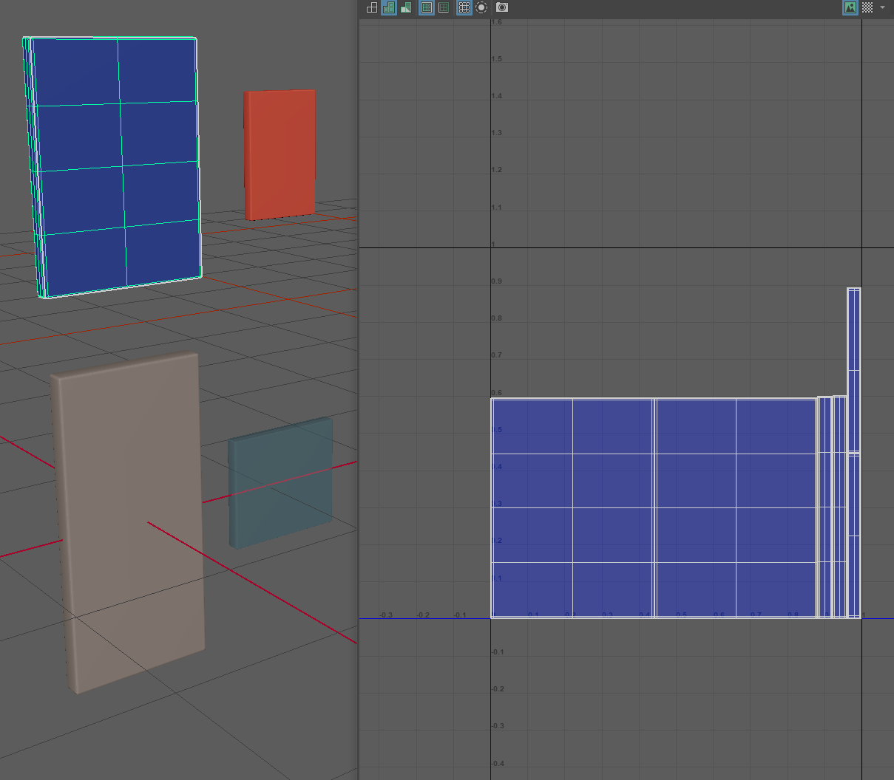The image size is (894, 780).
Task: Select the red panel object
Action: [280, 154]
